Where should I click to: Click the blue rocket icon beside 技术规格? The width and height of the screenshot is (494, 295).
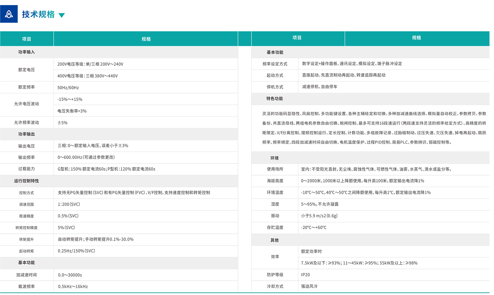[x=9, y=14]
